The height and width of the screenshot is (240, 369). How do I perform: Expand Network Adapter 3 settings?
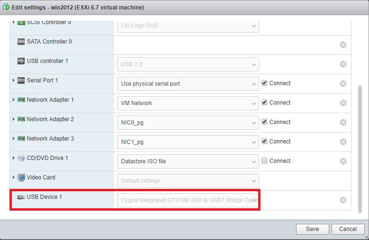[14, 138]
